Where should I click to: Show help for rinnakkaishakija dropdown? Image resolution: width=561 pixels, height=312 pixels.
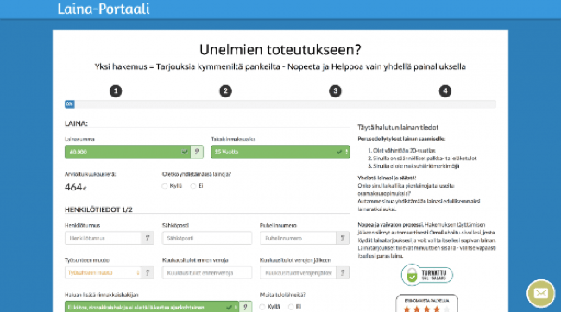point(245,307)
